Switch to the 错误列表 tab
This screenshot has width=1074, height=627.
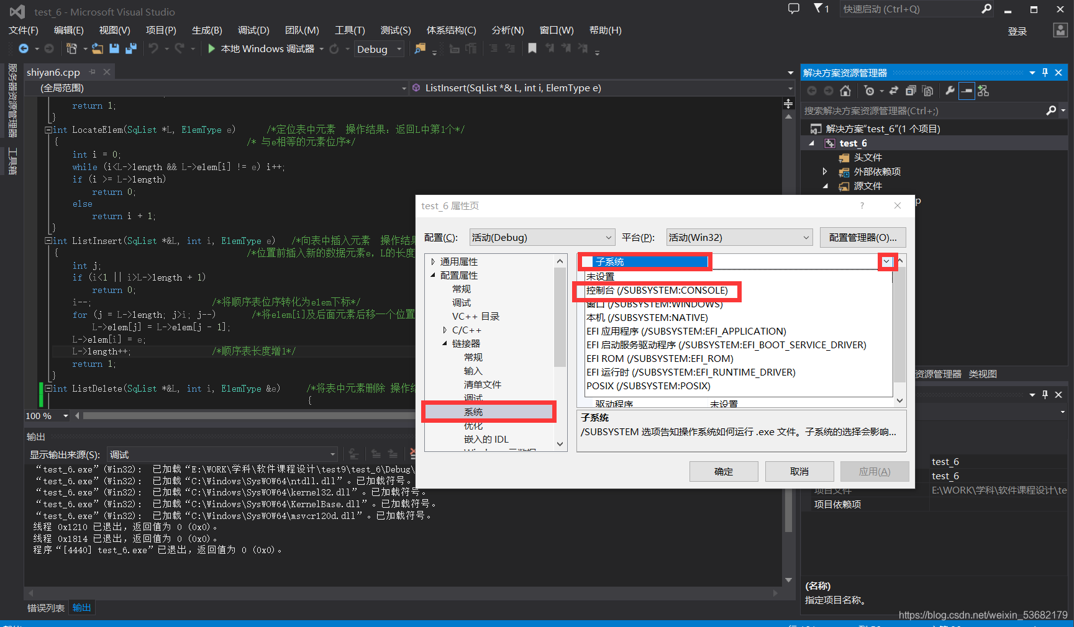tap(46, 608)
